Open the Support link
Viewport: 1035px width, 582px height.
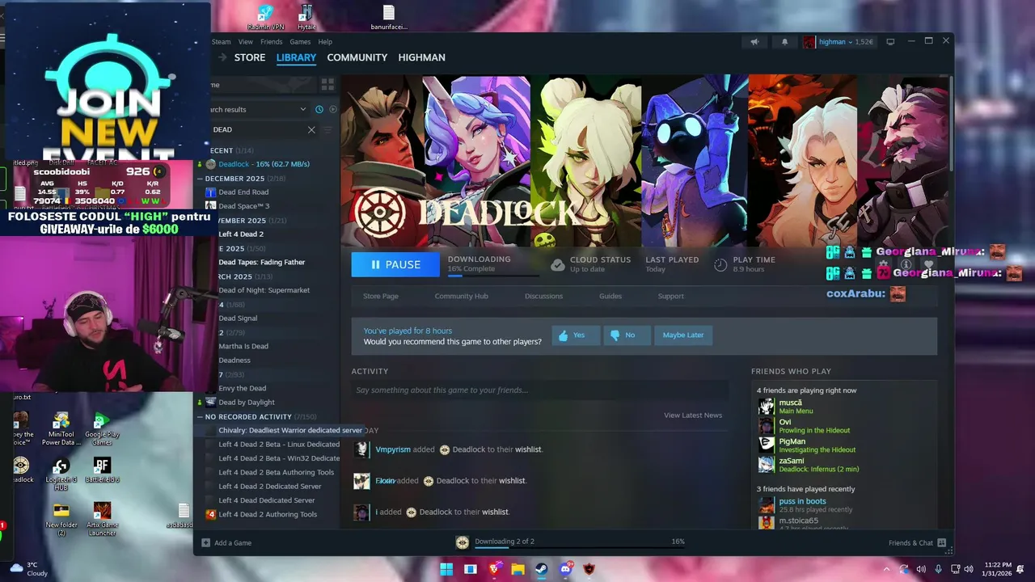pos(670,296)
